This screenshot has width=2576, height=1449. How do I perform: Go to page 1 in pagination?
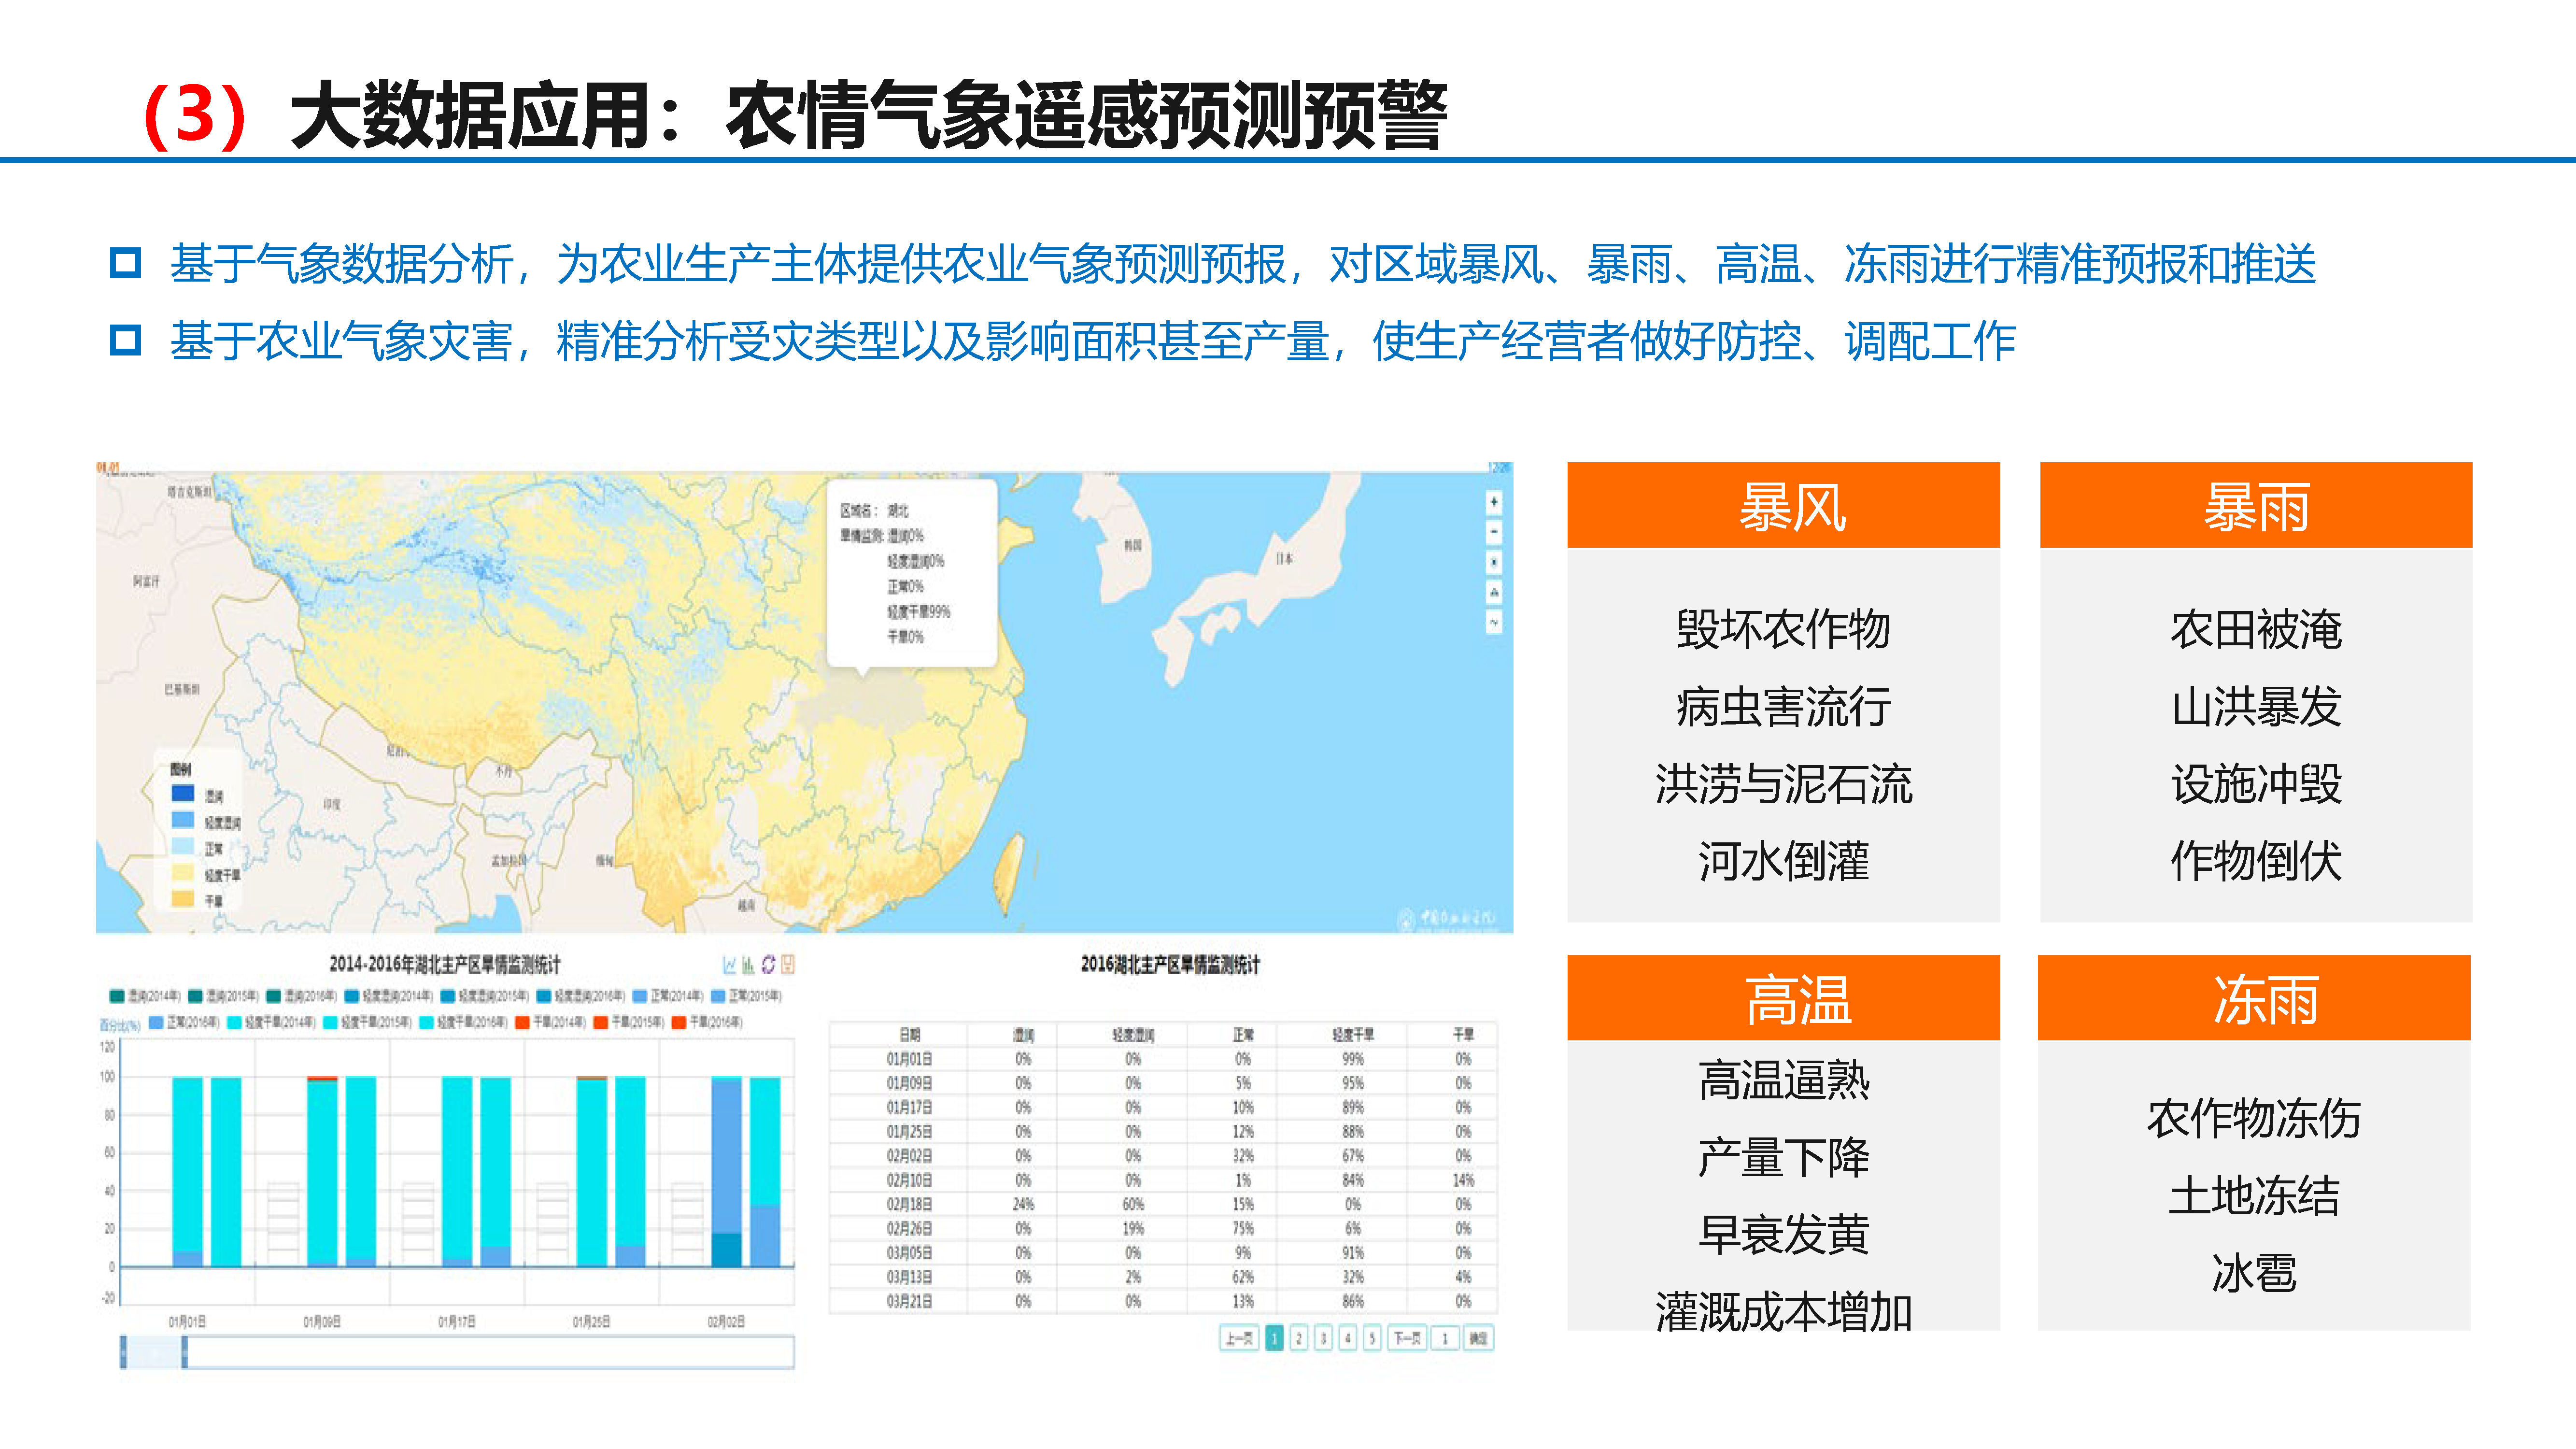pyautogui.click(x=1274, y=1338)
